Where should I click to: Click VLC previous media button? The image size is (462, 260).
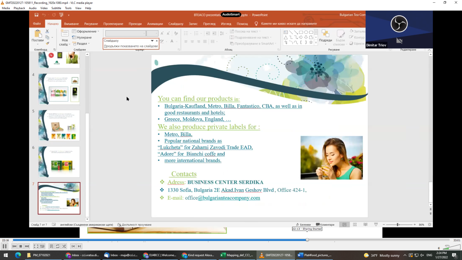point(14,246)
